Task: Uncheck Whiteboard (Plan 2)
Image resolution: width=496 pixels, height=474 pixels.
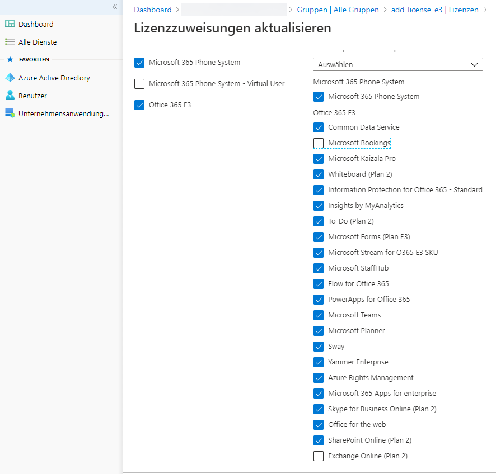Action: (x=319, y=174)
